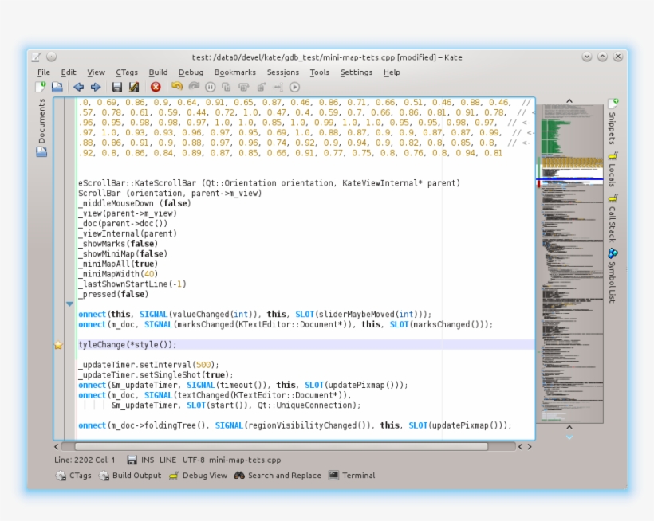Image resolution: width=654 pixels, height=521 pixels.
Task: Click the Open file toolbar icon
Action: point(57,87)
